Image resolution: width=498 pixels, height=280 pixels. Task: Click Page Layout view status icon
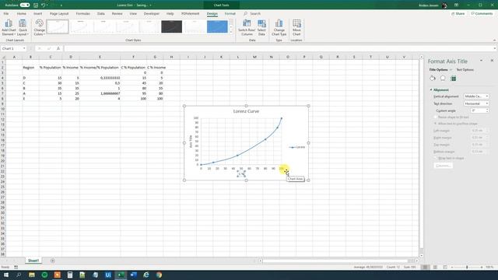click(x=435, y=268)
